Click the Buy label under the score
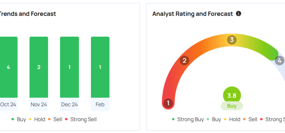The width and height of the screenshot is (285, 133). pos(232,106)
